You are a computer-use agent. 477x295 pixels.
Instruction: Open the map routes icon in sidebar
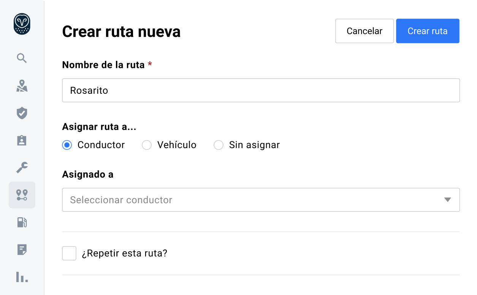tap(22, 86)
